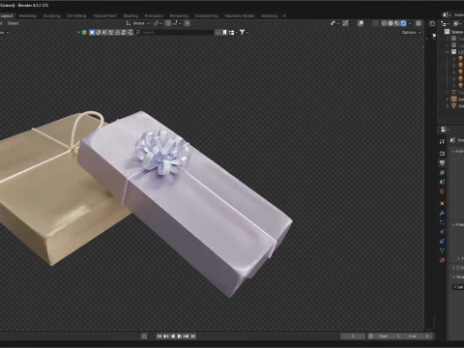Switch to the Shading workspace tab
The image size is (464, 348).
click(130, 15)
